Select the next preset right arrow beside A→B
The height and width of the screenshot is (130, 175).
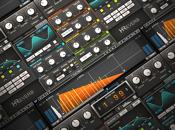click(112, 49)
